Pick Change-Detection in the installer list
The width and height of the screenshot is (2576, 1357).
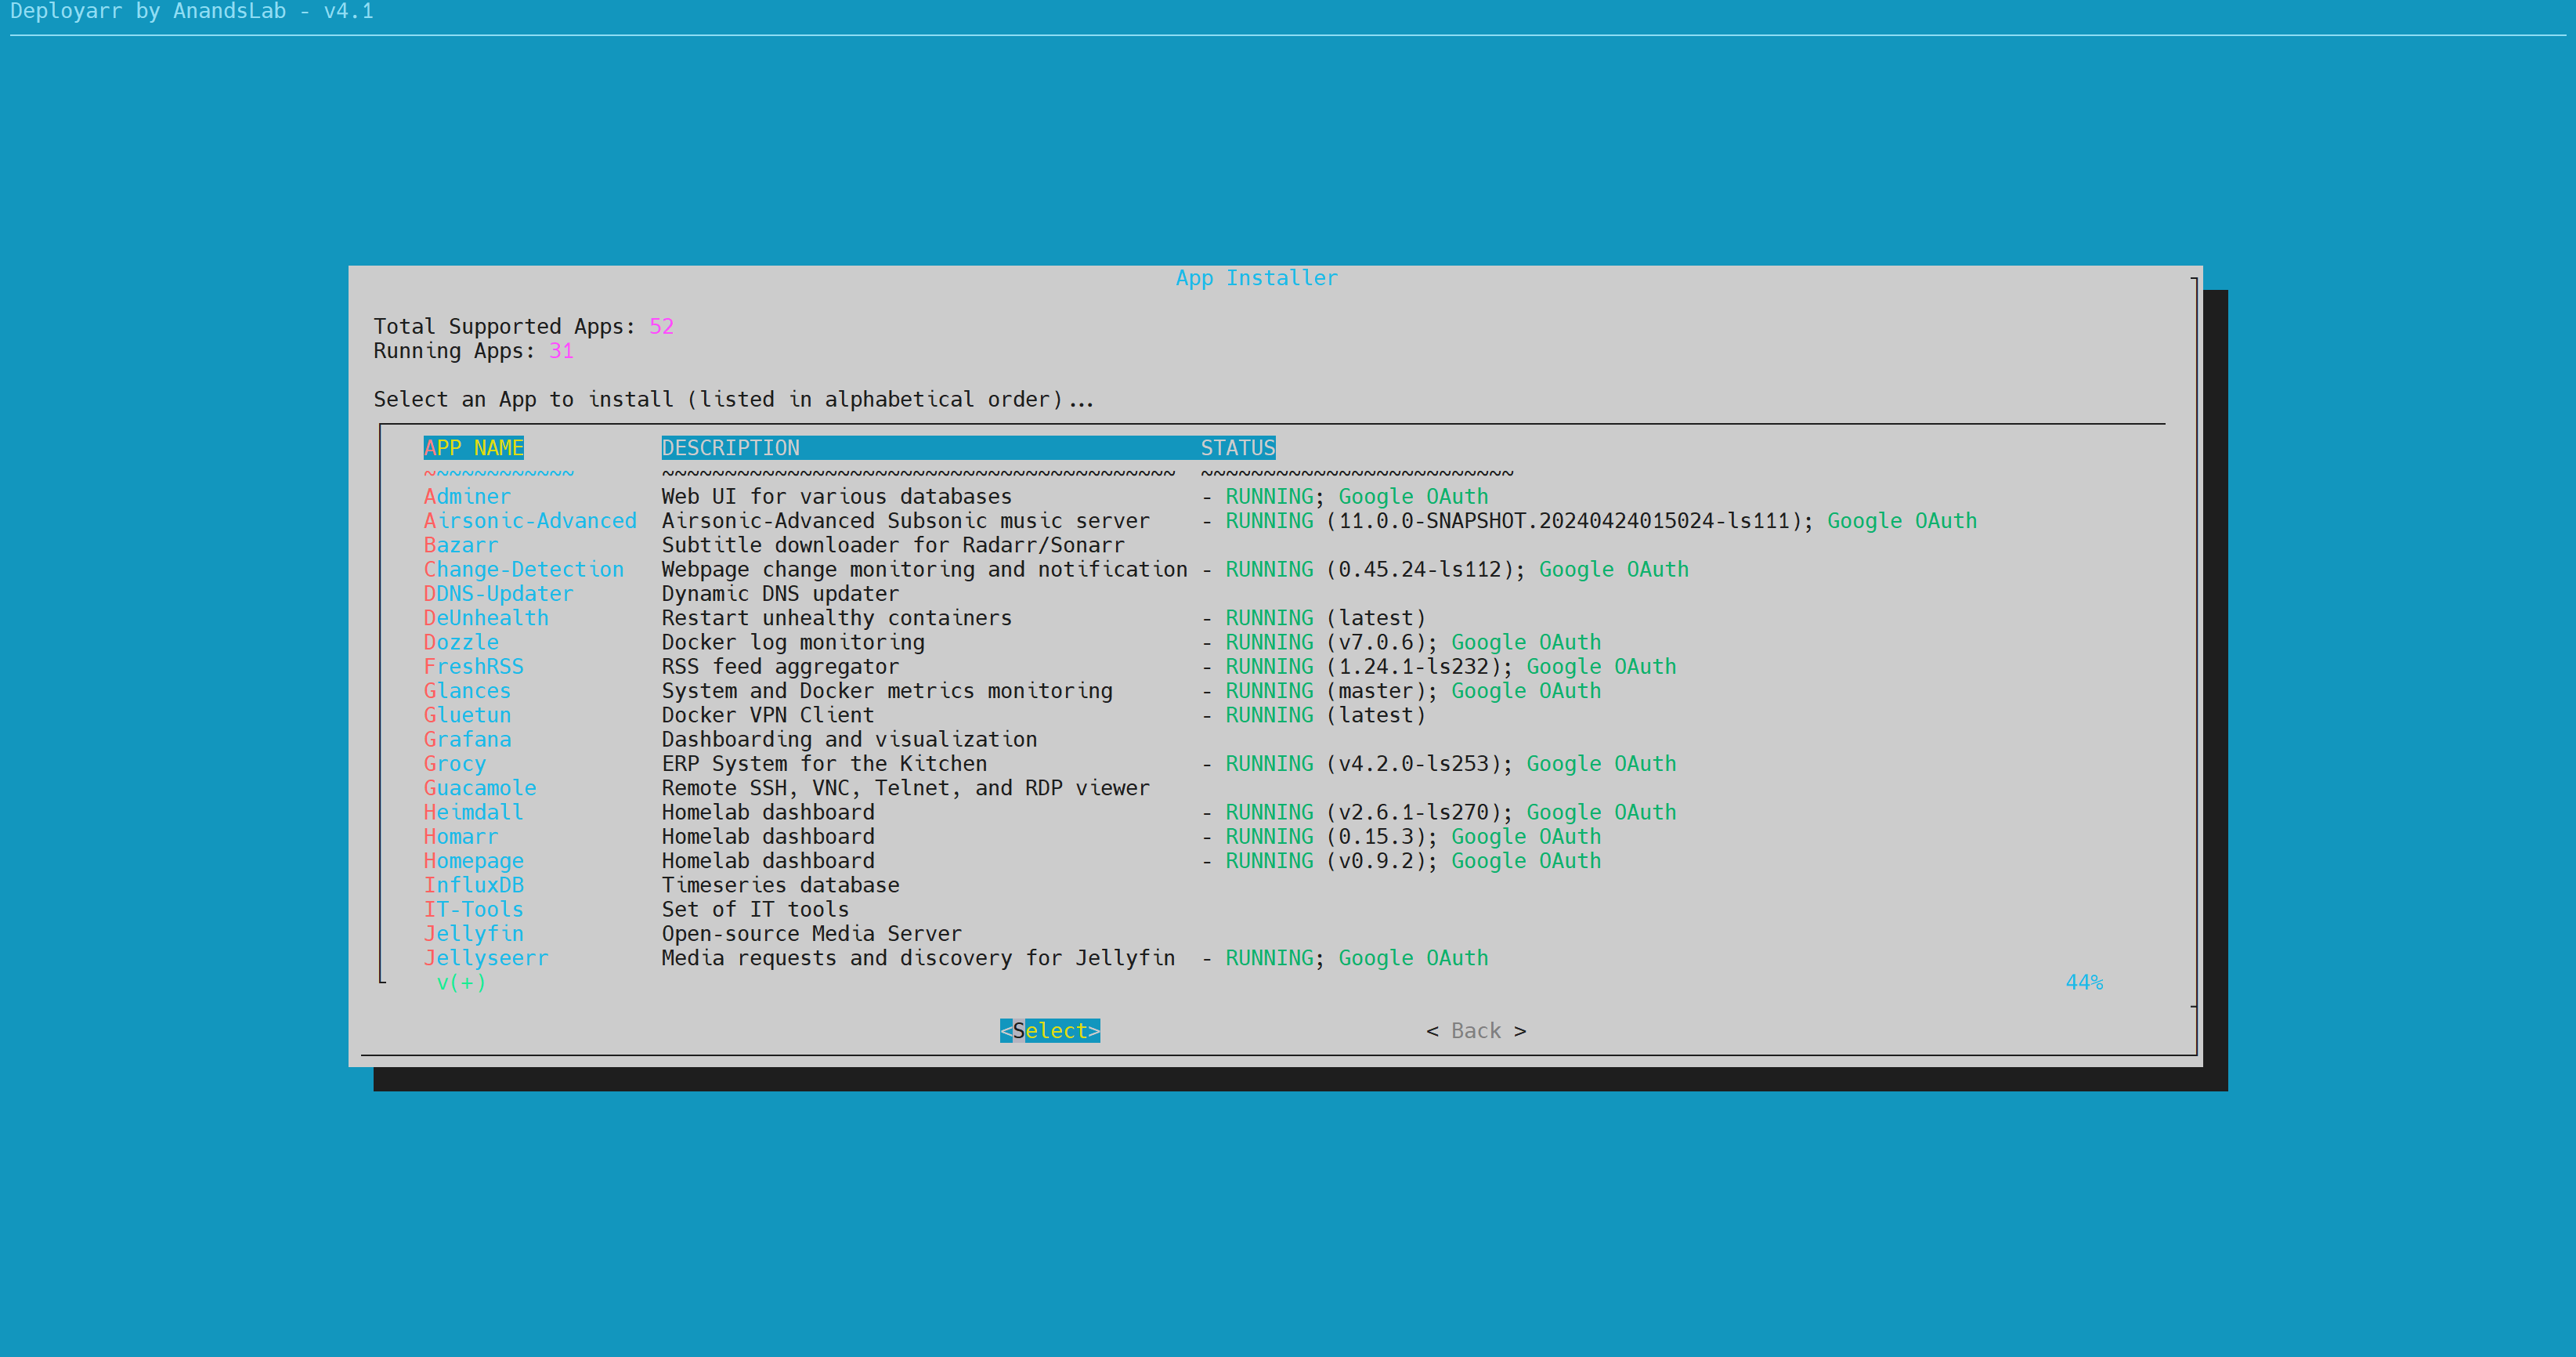(x=523, y=569)
